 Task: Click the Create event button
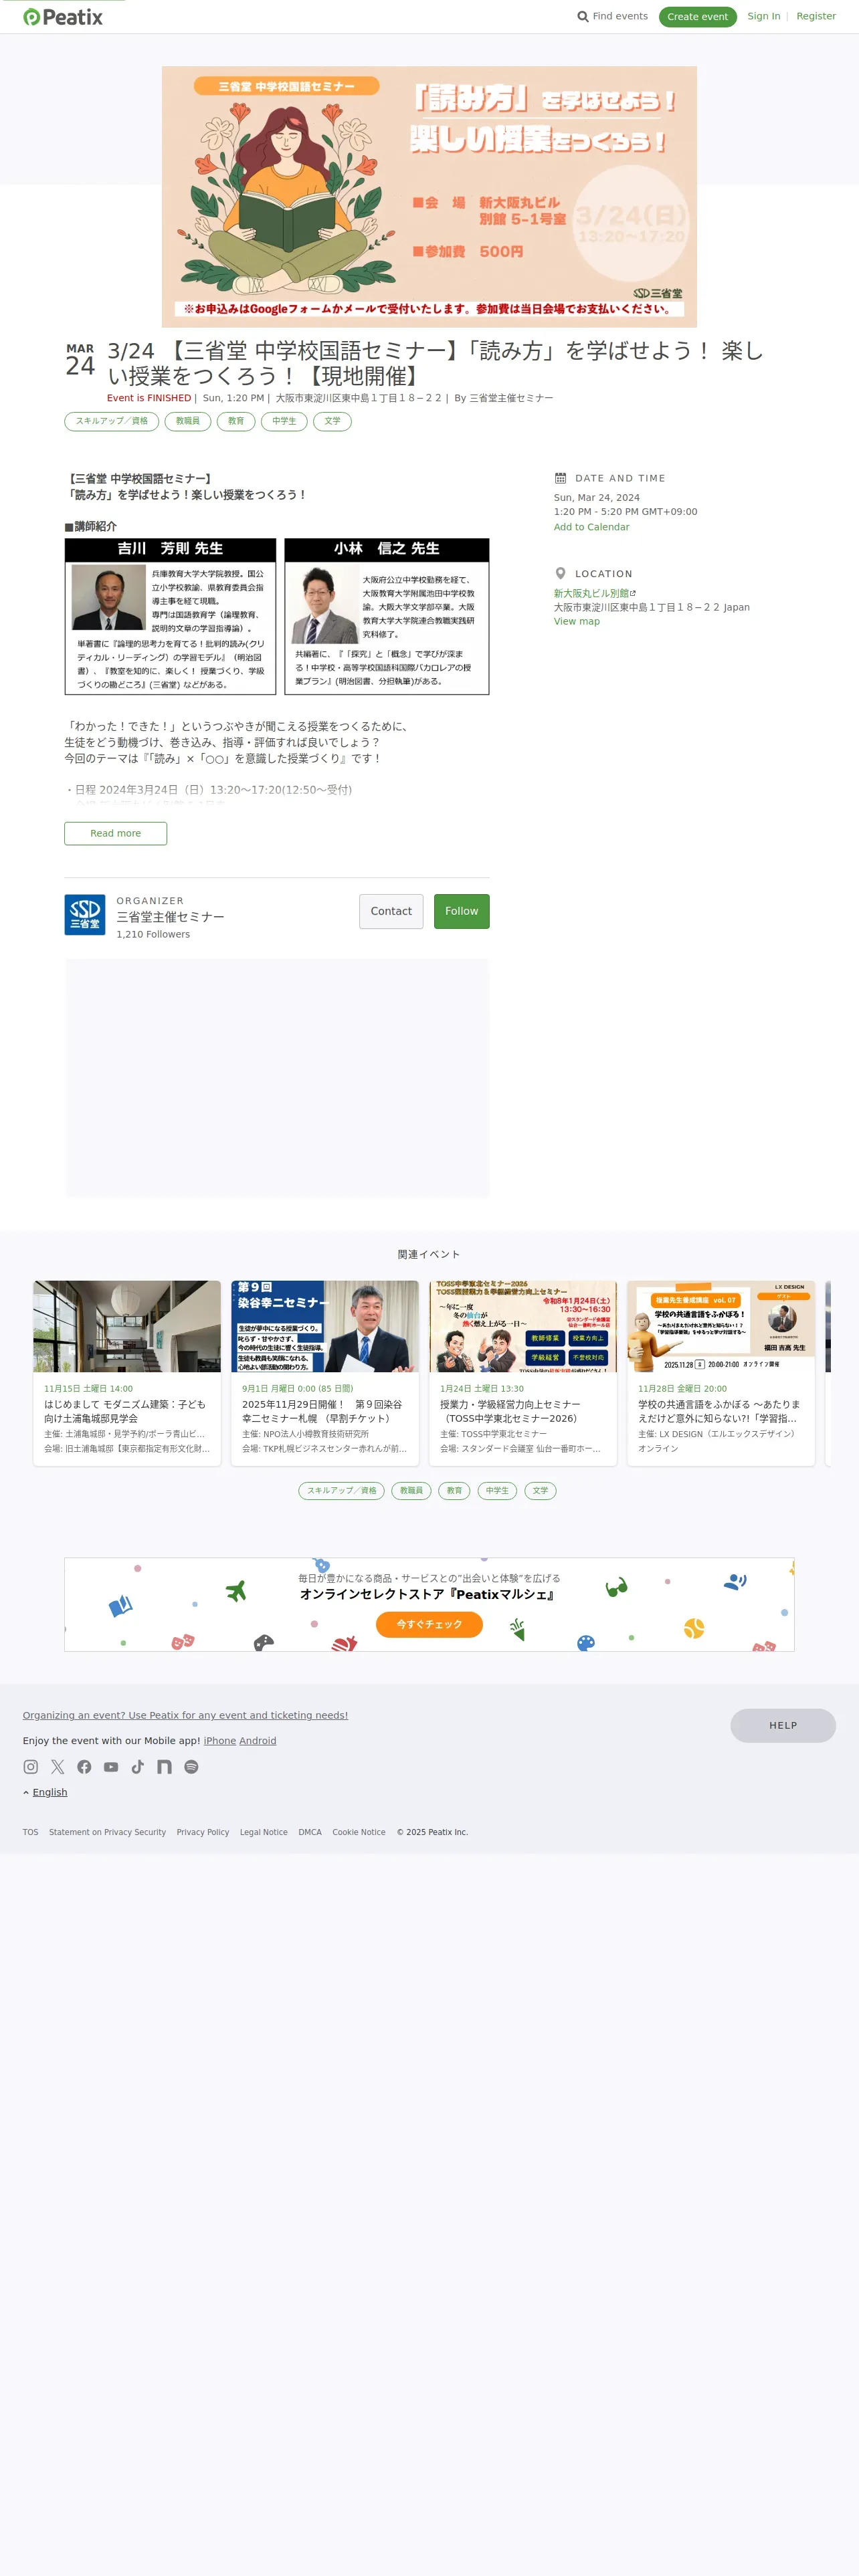click(698, 17)
